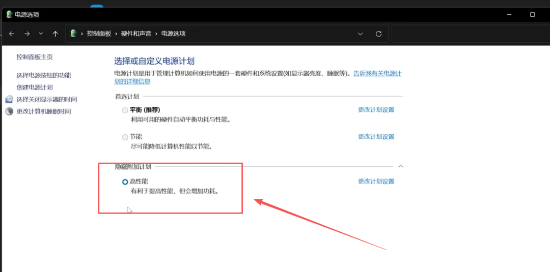This screenshot has height=272, width=550.
Task: Click the power options title bar icon
Action: (x=9, y=14)
